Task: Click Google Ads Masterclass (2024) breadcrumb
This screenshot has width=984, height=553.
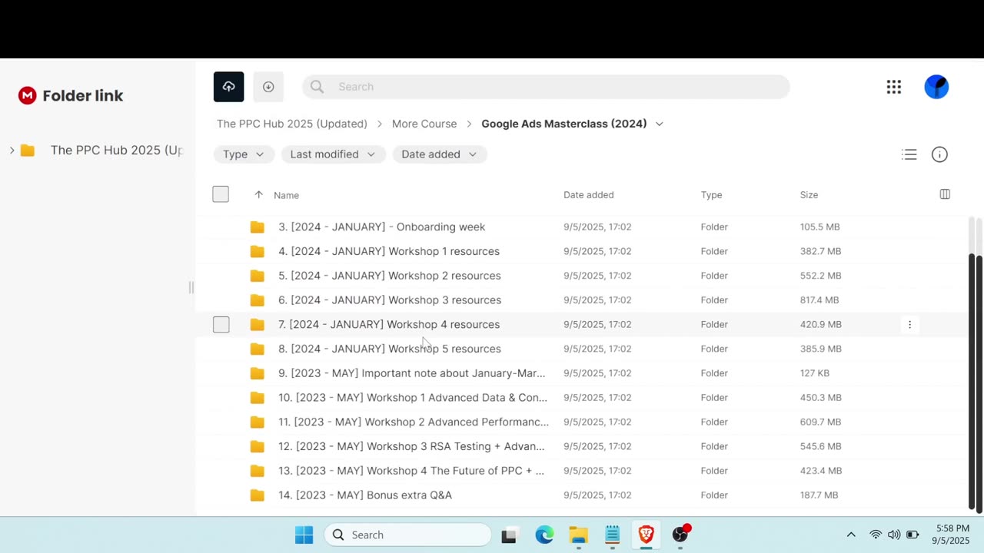Action: pos(564,124)
